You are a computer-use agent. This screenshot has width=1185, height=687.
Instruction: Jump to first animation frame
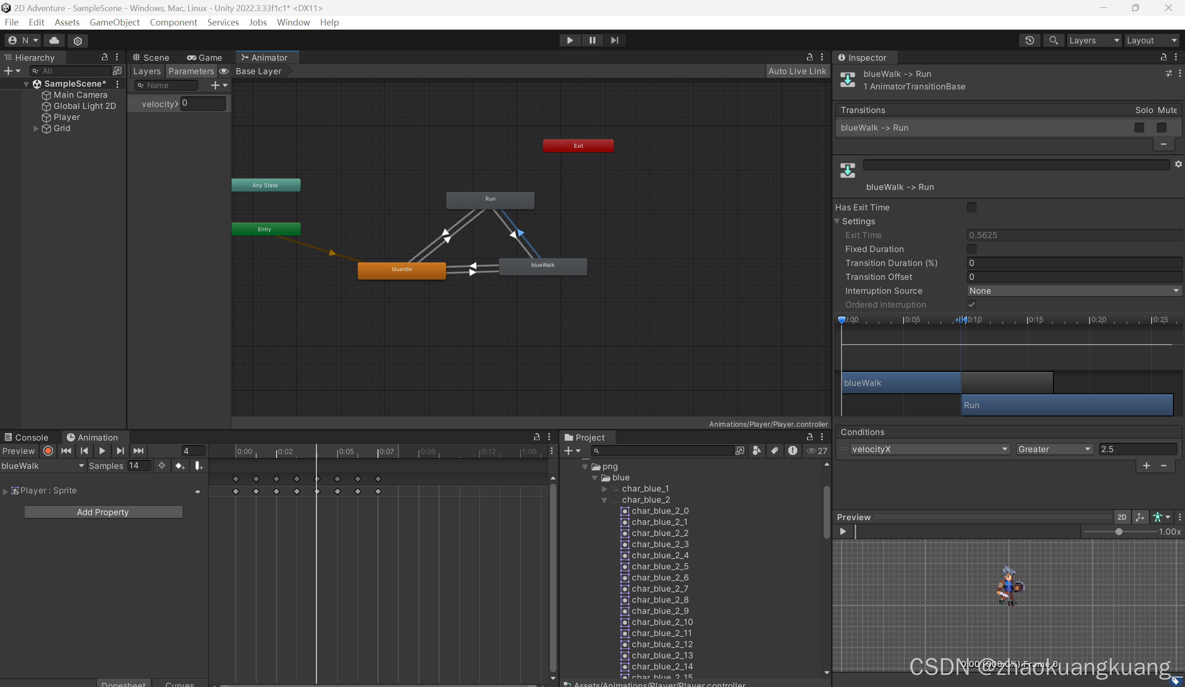66,450
